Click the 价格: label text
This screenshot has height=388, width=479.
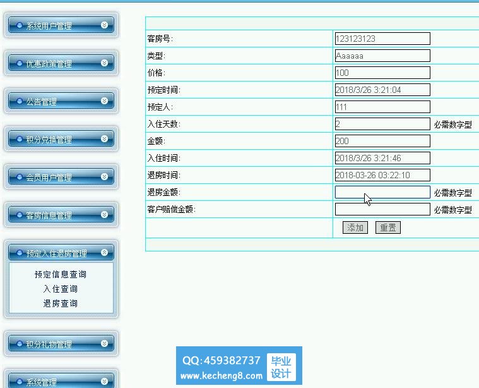[156, 73]
